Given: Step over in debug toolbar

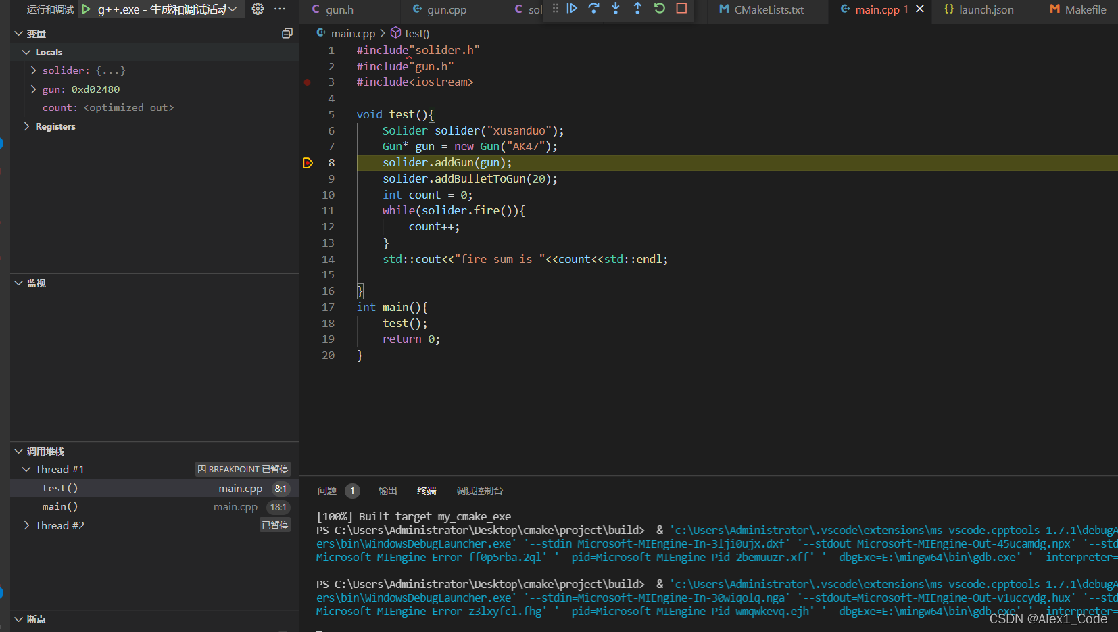Looking at the screenshot, I should click(x=593, y=9).
